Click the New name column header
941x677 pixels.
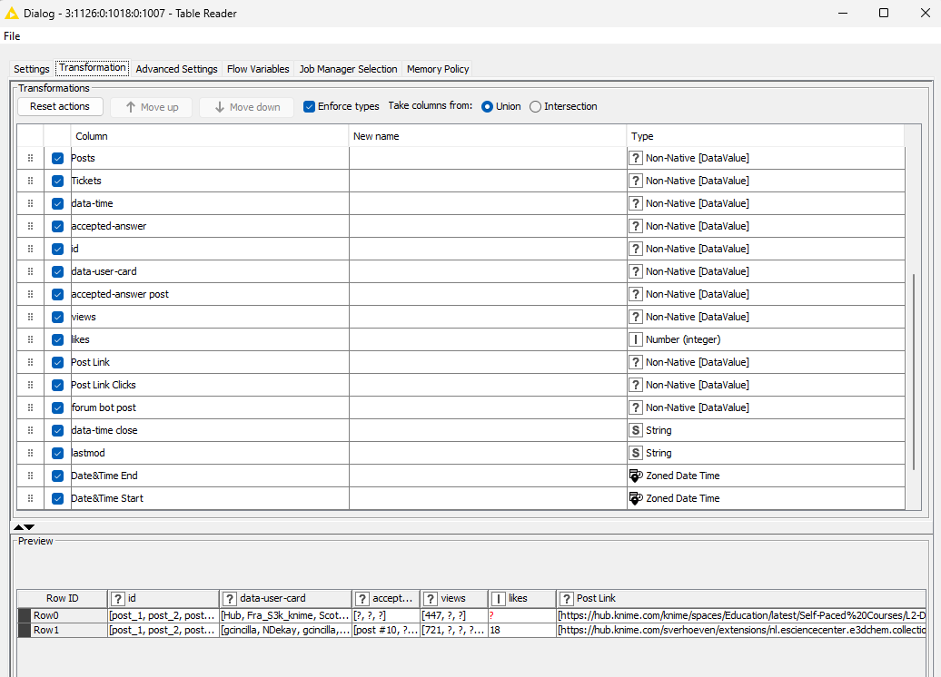coord(487,136)
